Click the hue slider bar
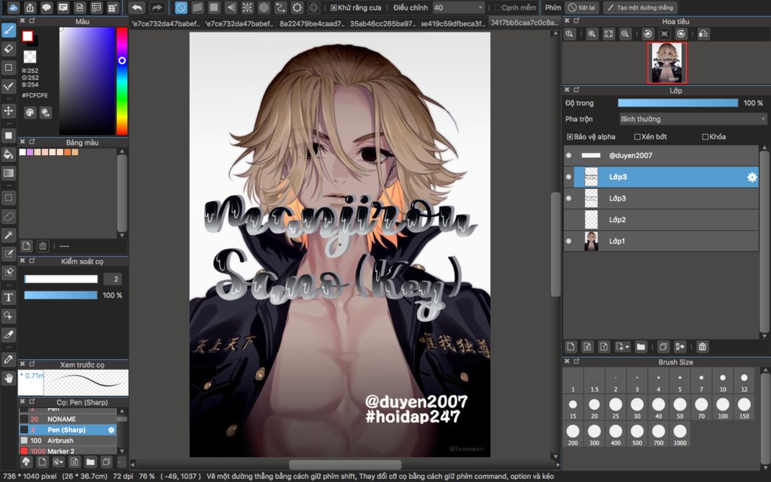The image size is (771, 482). (x=122, y=81)
